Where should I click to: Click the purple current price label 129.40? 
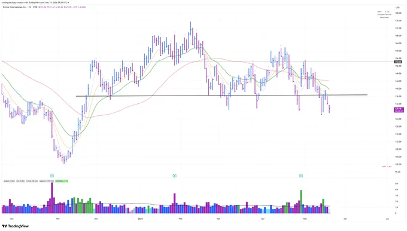click(x=399, y=110)
